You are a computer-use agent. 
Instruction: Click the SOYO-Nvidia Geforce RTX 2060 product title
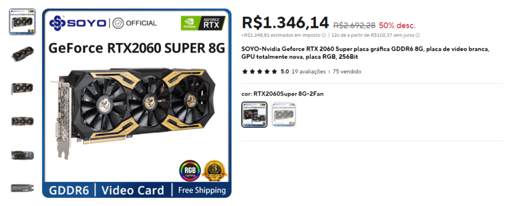365,53
